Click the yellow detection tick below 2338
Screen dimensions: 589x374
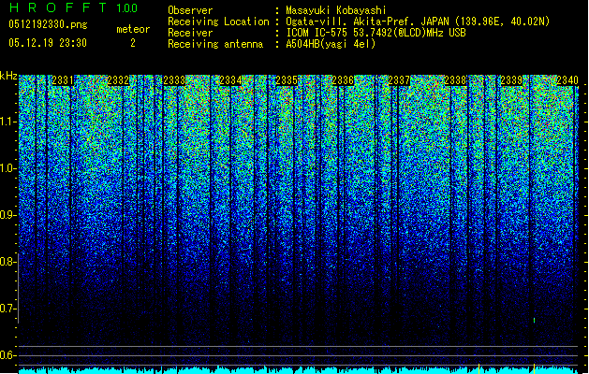479,368
